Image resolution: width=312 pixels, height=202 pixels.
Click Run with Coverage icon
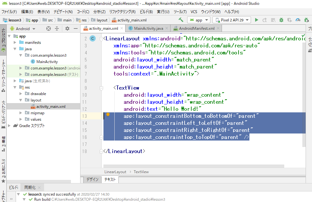pyautogui.click(x=290, y=20)
